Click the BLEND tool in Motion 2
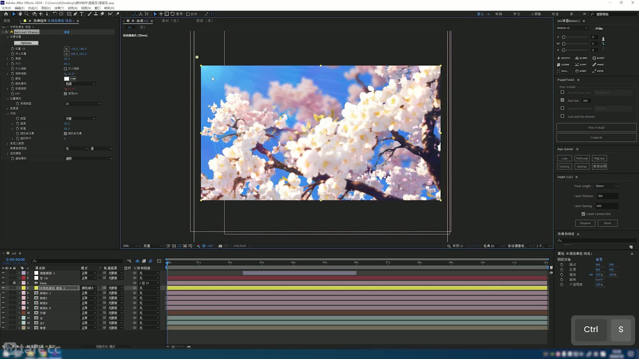The width and height of the screenshot is (639, 359). pos(581,58)
